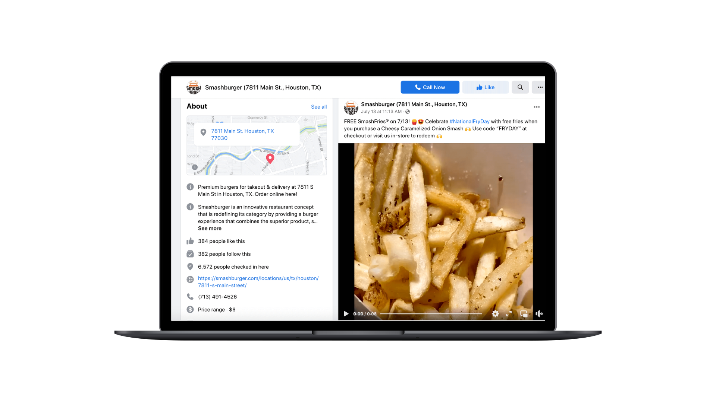Viewport: 716px width, 402px height.
Task: Click the Fullscreen icon on the video
Action: pyautogui.click(x=509, y=313)
